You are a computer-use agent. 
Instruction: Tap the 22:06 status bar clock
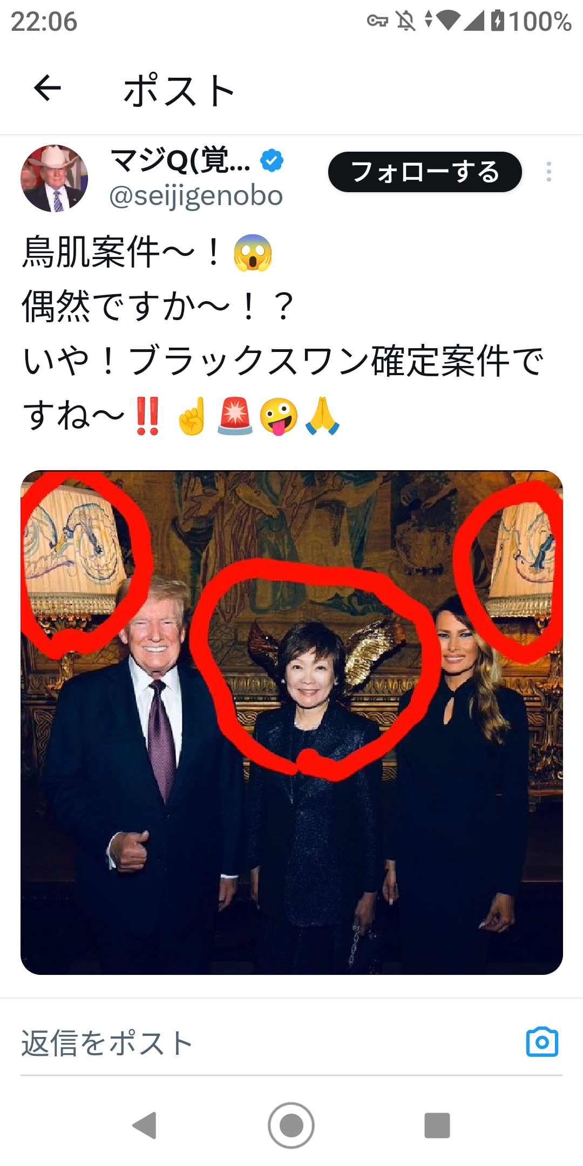pyautogui.click(x=44, y=22)
